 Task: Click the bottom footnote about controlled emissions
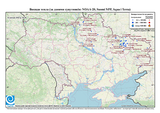80,108
